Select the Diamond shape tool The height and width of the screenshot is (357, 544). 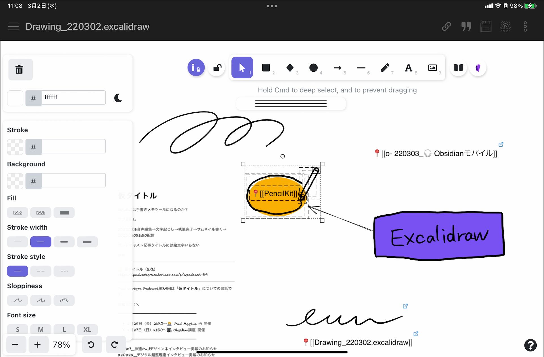[290, 68]
